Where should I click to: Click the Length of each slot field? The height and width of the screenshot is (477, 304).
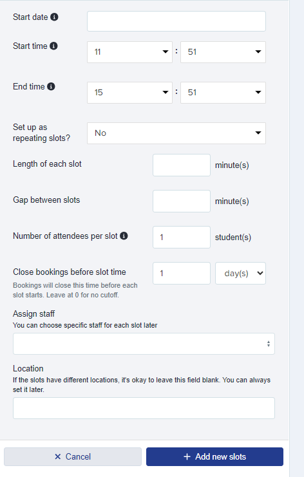point(182,165)
